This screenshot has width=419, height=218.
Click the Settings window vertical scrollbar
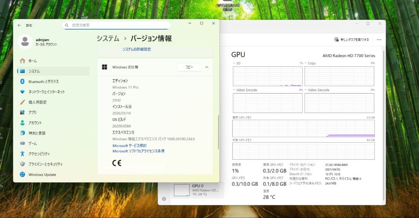pos(218,132)
